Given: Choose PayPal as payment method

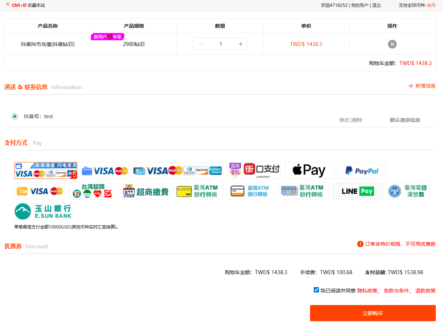Looking at the screenshot, I should [362, 170].
